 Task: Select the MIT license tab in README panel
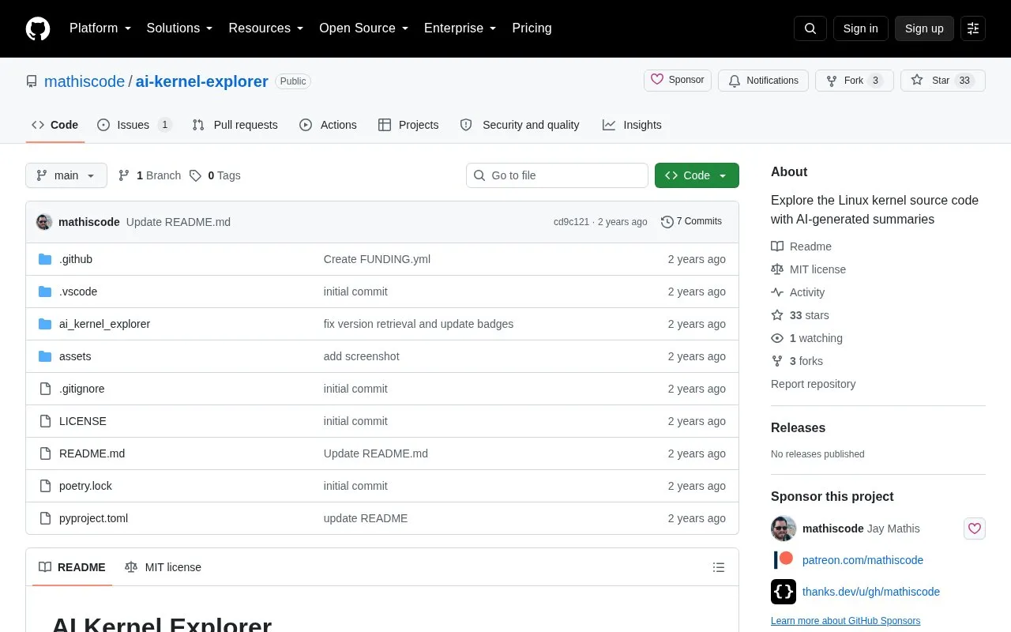click(x=163, y=567)
